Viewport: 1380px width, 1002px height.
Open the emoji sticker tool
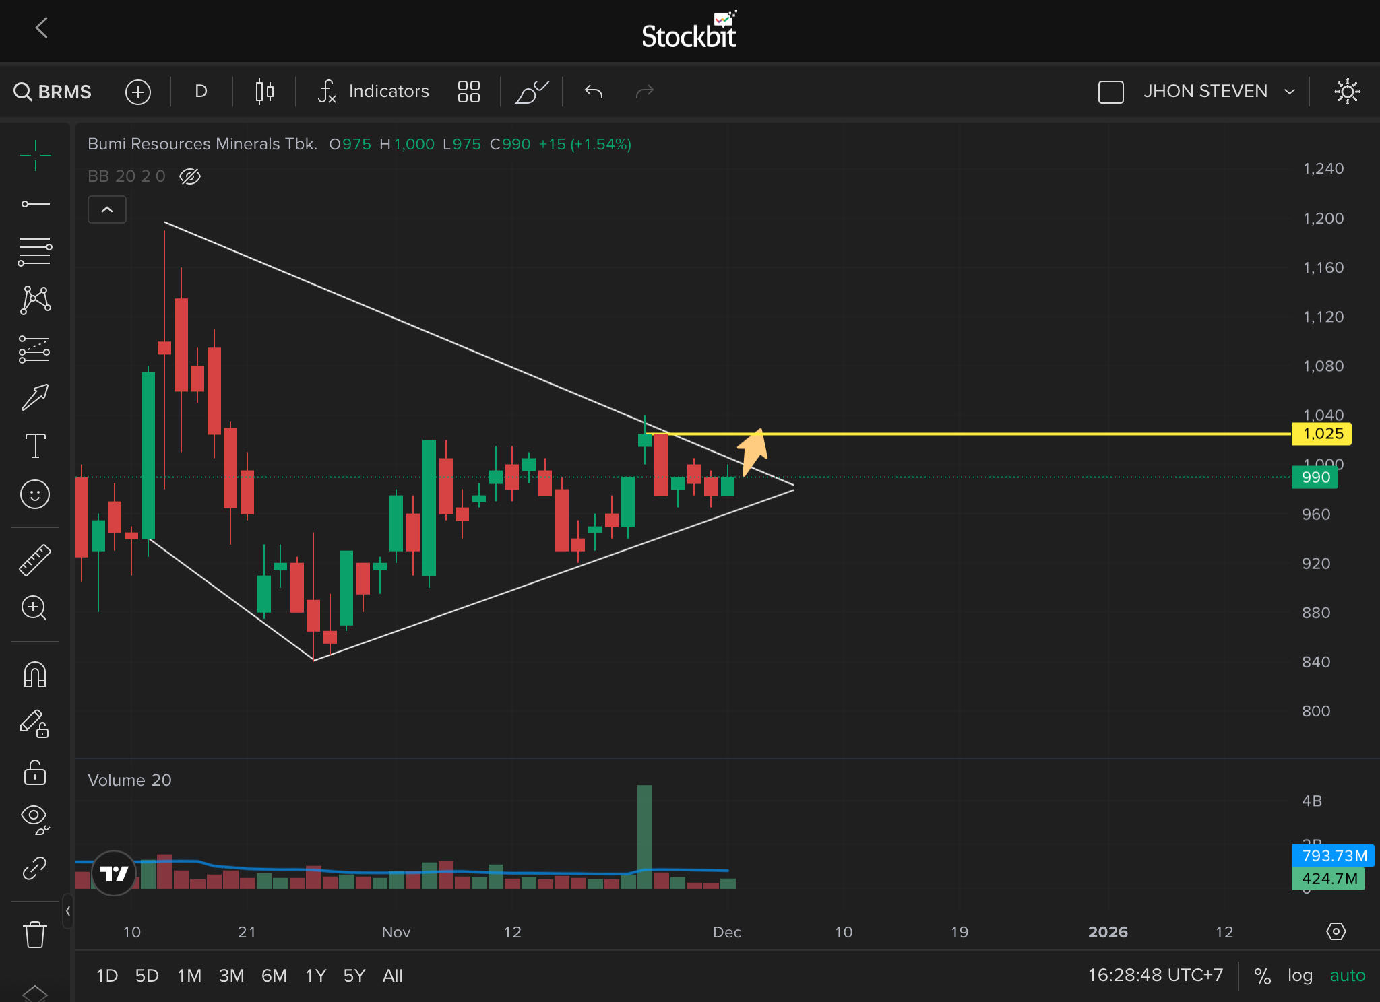(34, 495)
